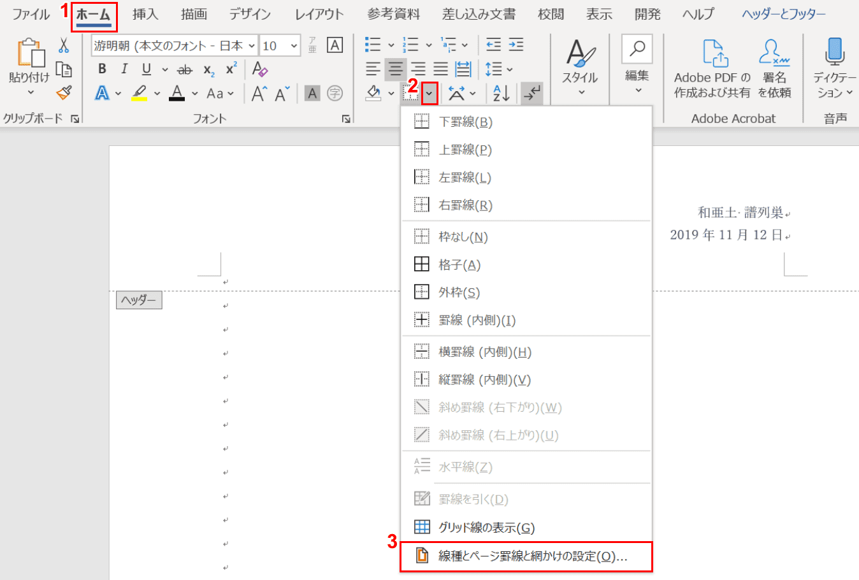Toggle Strikethrough formatting
This screenshot has width=859, height=580.
(x=185, y=69)
